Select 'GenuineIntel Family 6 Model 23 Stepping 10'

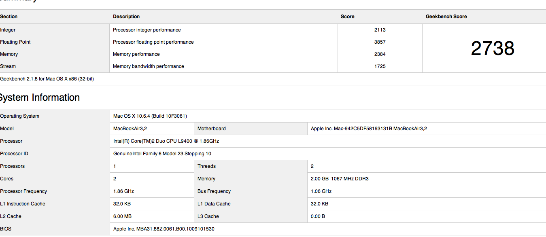(162, 154)
